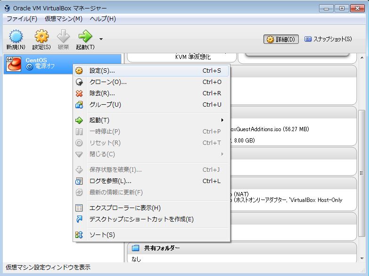Click the log viewer icon beside ログを参照(L)
Image resolution: width=369 pixels, height=276 pixels.
coord(79,181)
